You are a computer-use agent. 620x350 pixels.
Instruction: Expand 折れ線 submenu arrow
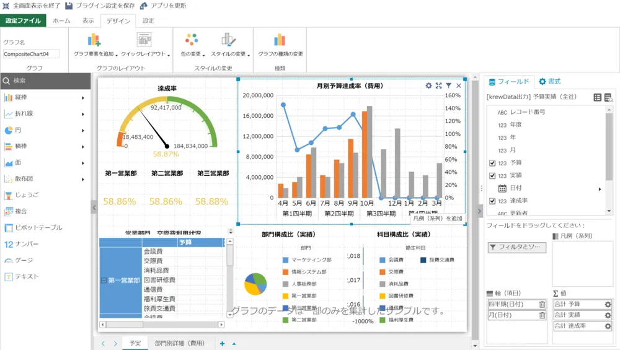(83, 114)
